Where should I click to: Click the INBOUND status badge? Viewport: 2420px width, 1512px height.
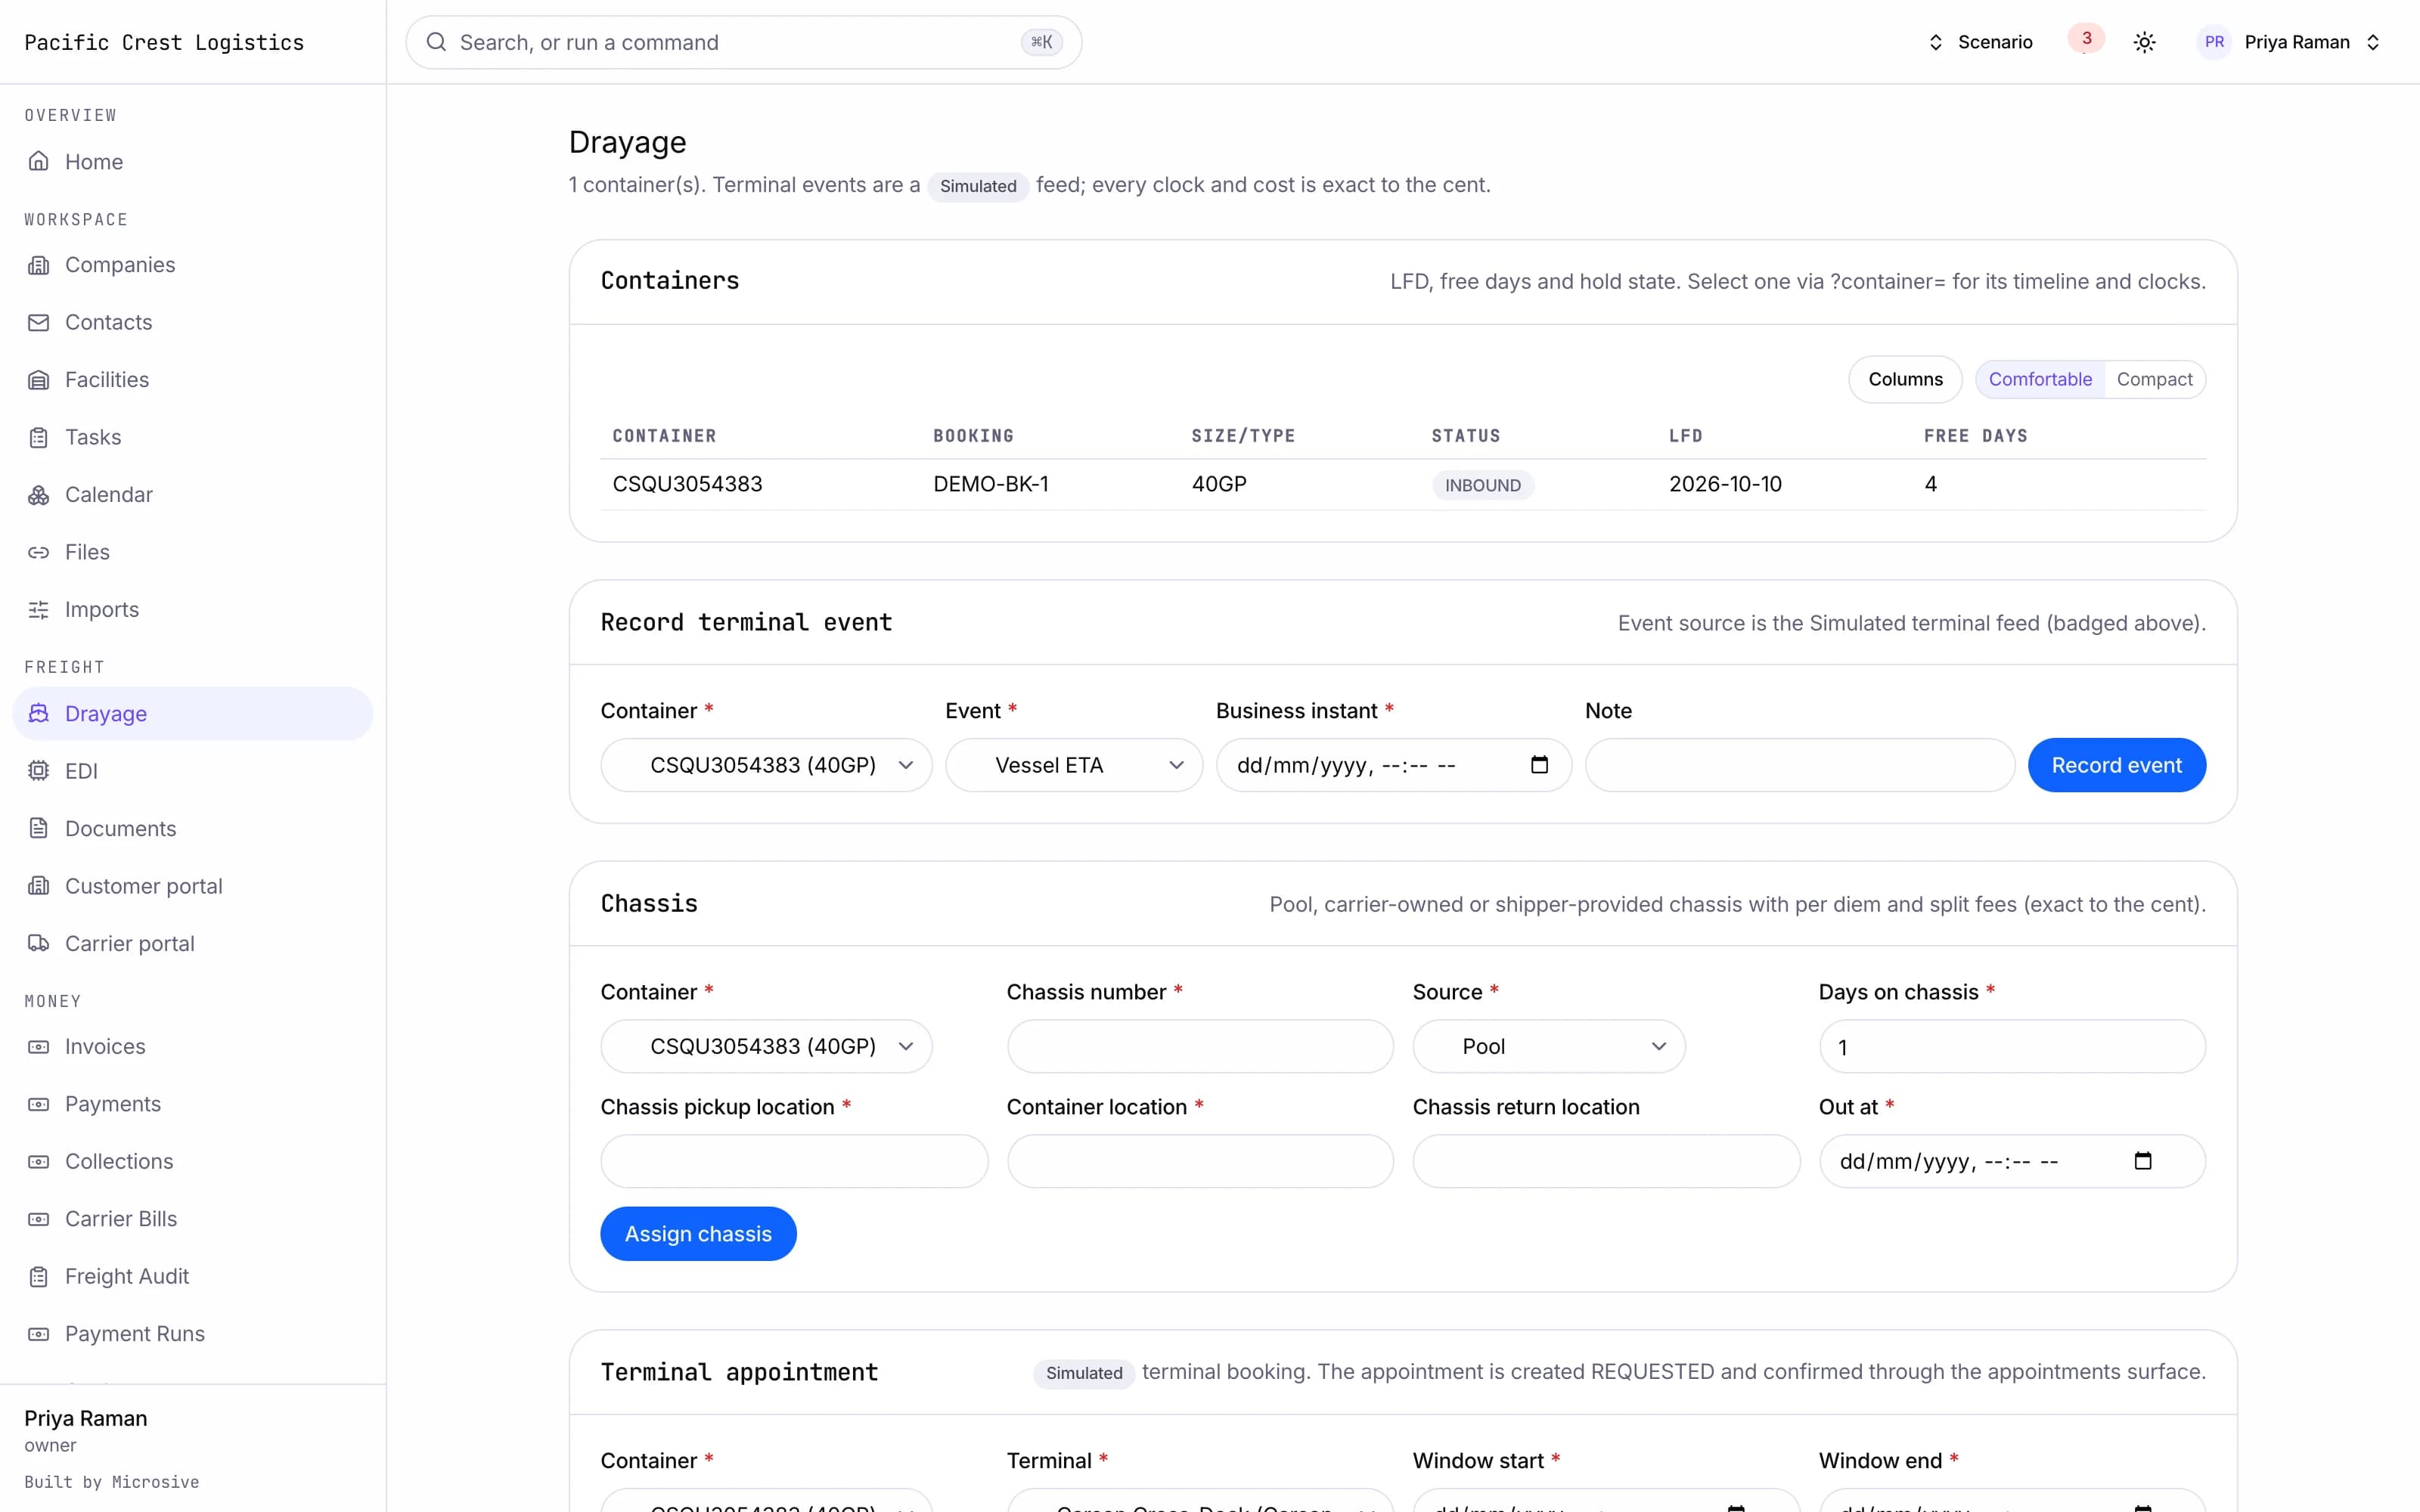coord(1482,485)
